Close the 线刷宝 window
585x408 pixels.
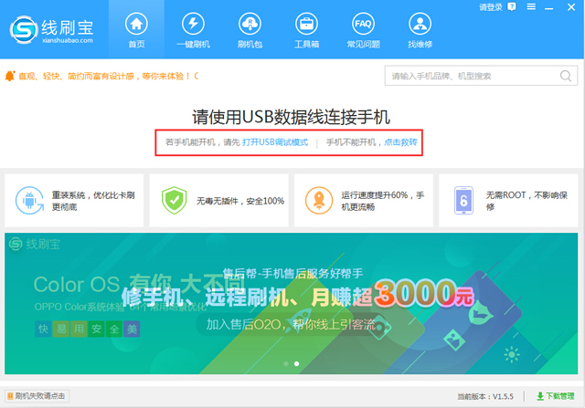pyautogui.click(x=571, y=7)
